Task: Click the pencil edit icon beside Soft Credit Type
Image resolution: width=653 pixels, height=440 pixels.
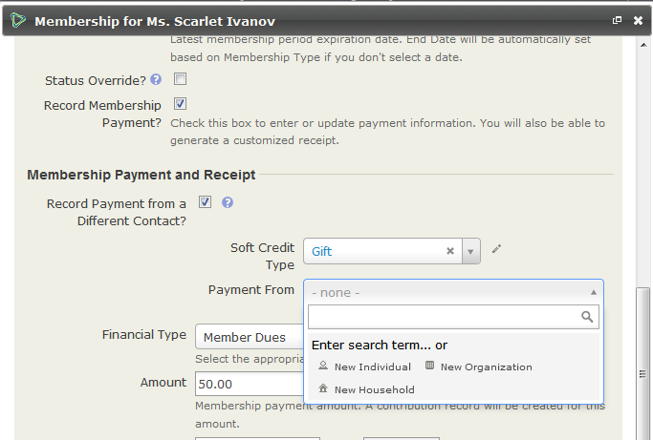Action: pos(496,250)
